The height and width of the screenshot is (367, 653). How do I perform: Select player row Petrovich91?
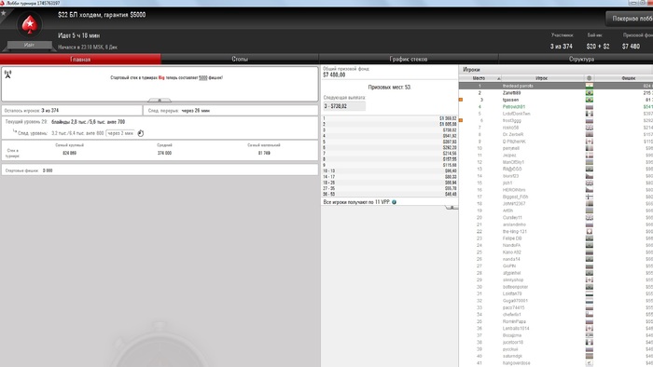[556, 106]
